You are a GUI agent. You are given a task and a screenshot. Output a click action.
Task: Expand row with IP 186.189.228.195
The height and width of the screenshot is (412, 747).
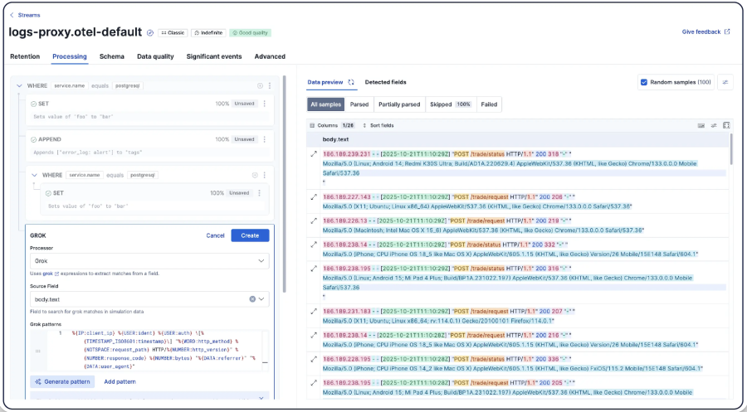pyautogui.click(x=314, y=359)
